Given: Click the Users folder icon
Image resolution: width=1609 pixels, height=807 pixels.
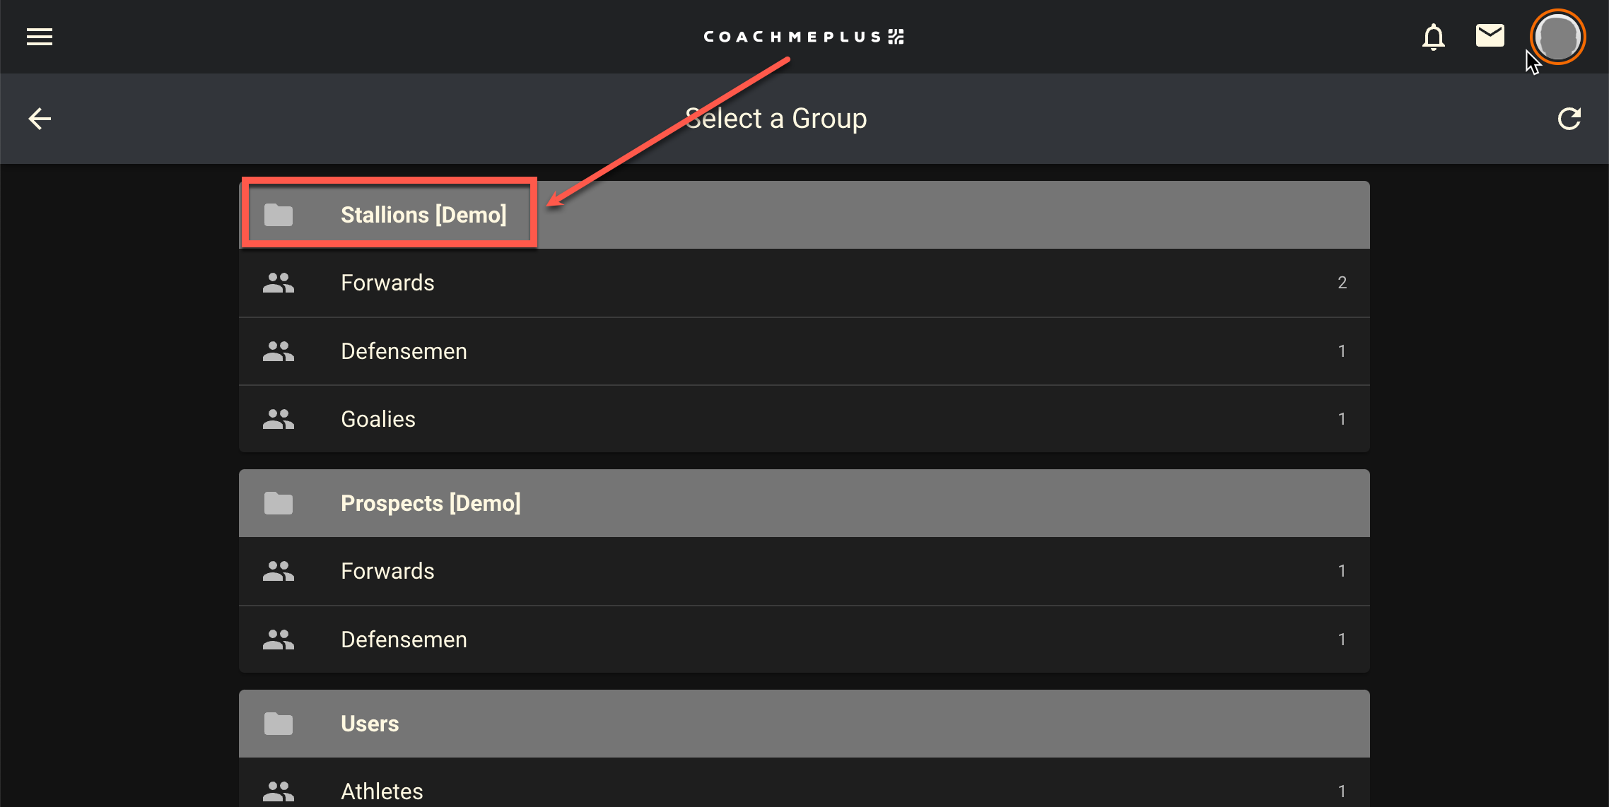Looking at the screenshot, I should pos(279,724).
